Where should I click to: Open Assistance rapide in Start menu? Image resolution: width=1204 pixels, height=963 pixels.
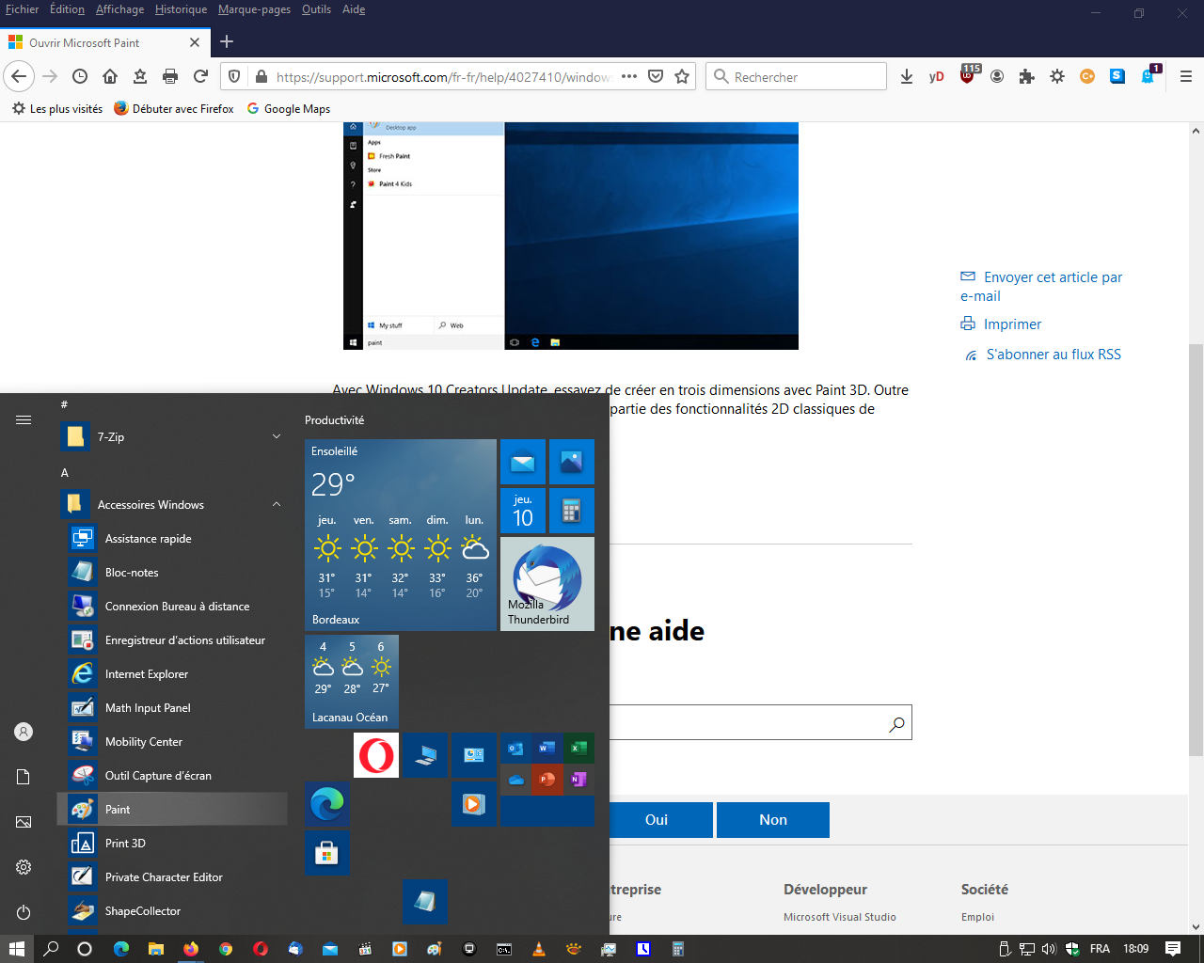point(172,539)
